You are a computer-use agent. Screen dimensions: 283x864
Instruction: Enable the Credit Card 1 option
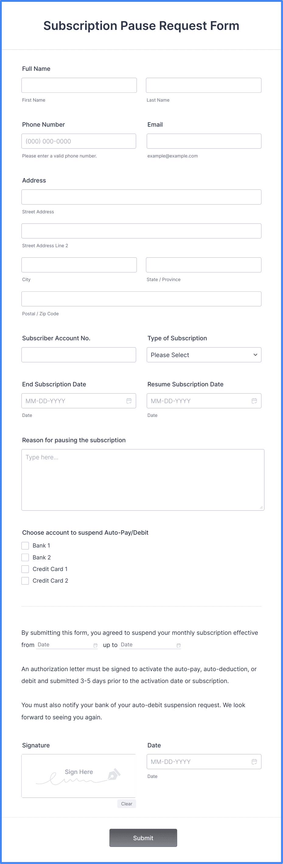(x=25, y=569)
